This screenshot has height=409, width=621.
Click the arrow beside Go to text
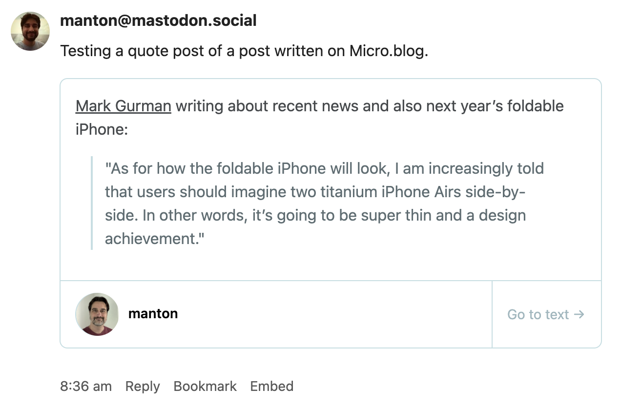pyautogui.click(x=579, y=314)
